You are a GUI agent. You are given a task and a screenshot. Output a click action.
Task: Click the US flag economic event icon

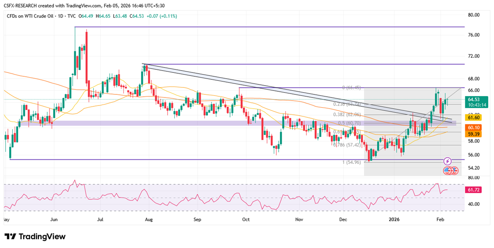tap(448, 170)
